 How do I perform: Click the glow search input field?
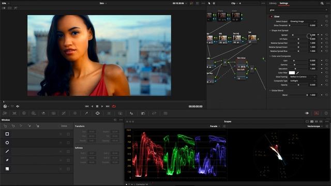coord(297,10)
